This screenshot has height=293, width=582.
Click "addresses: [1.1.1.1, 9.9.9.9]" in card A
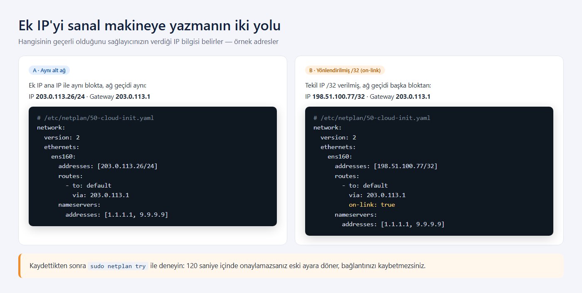117,215
